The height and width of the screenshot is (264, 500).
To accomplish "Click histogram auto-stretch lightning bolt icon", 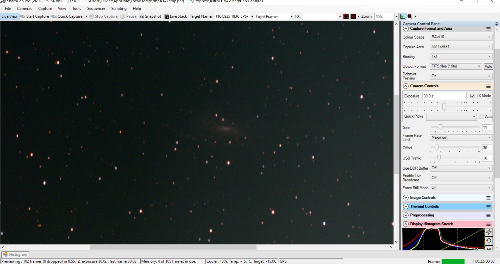I will (x=489, y=232).
